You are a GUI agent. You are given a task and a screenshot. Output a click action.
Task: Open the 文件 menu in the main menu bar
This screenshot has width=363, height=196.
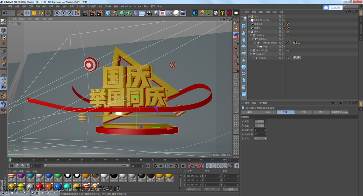coord(4,6)
